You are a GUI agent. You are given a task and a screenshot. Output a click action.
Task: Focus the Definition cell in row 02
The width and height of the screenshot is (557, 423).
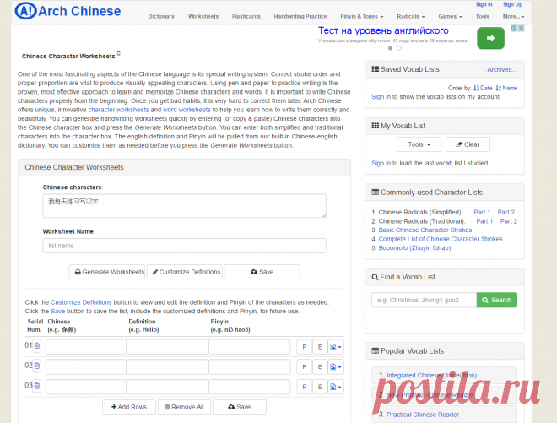(167, 366)
